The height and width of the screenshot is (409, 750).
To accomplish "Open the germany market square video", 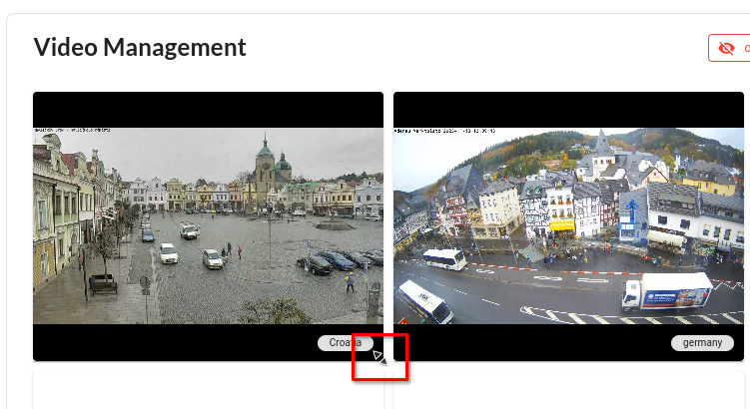I will tap(569, 224).
